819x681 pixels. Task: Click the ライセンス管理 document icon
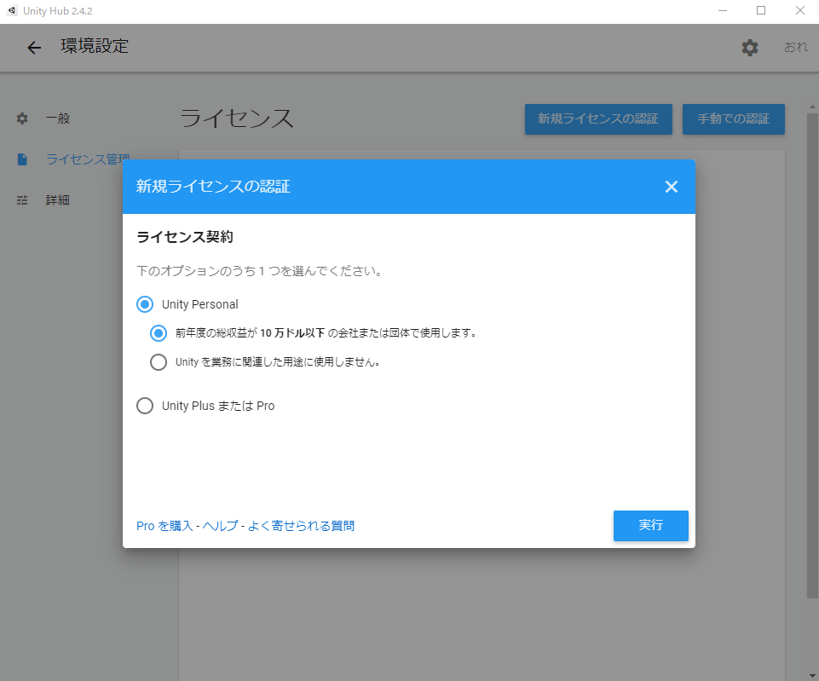[x=22, y=159]
